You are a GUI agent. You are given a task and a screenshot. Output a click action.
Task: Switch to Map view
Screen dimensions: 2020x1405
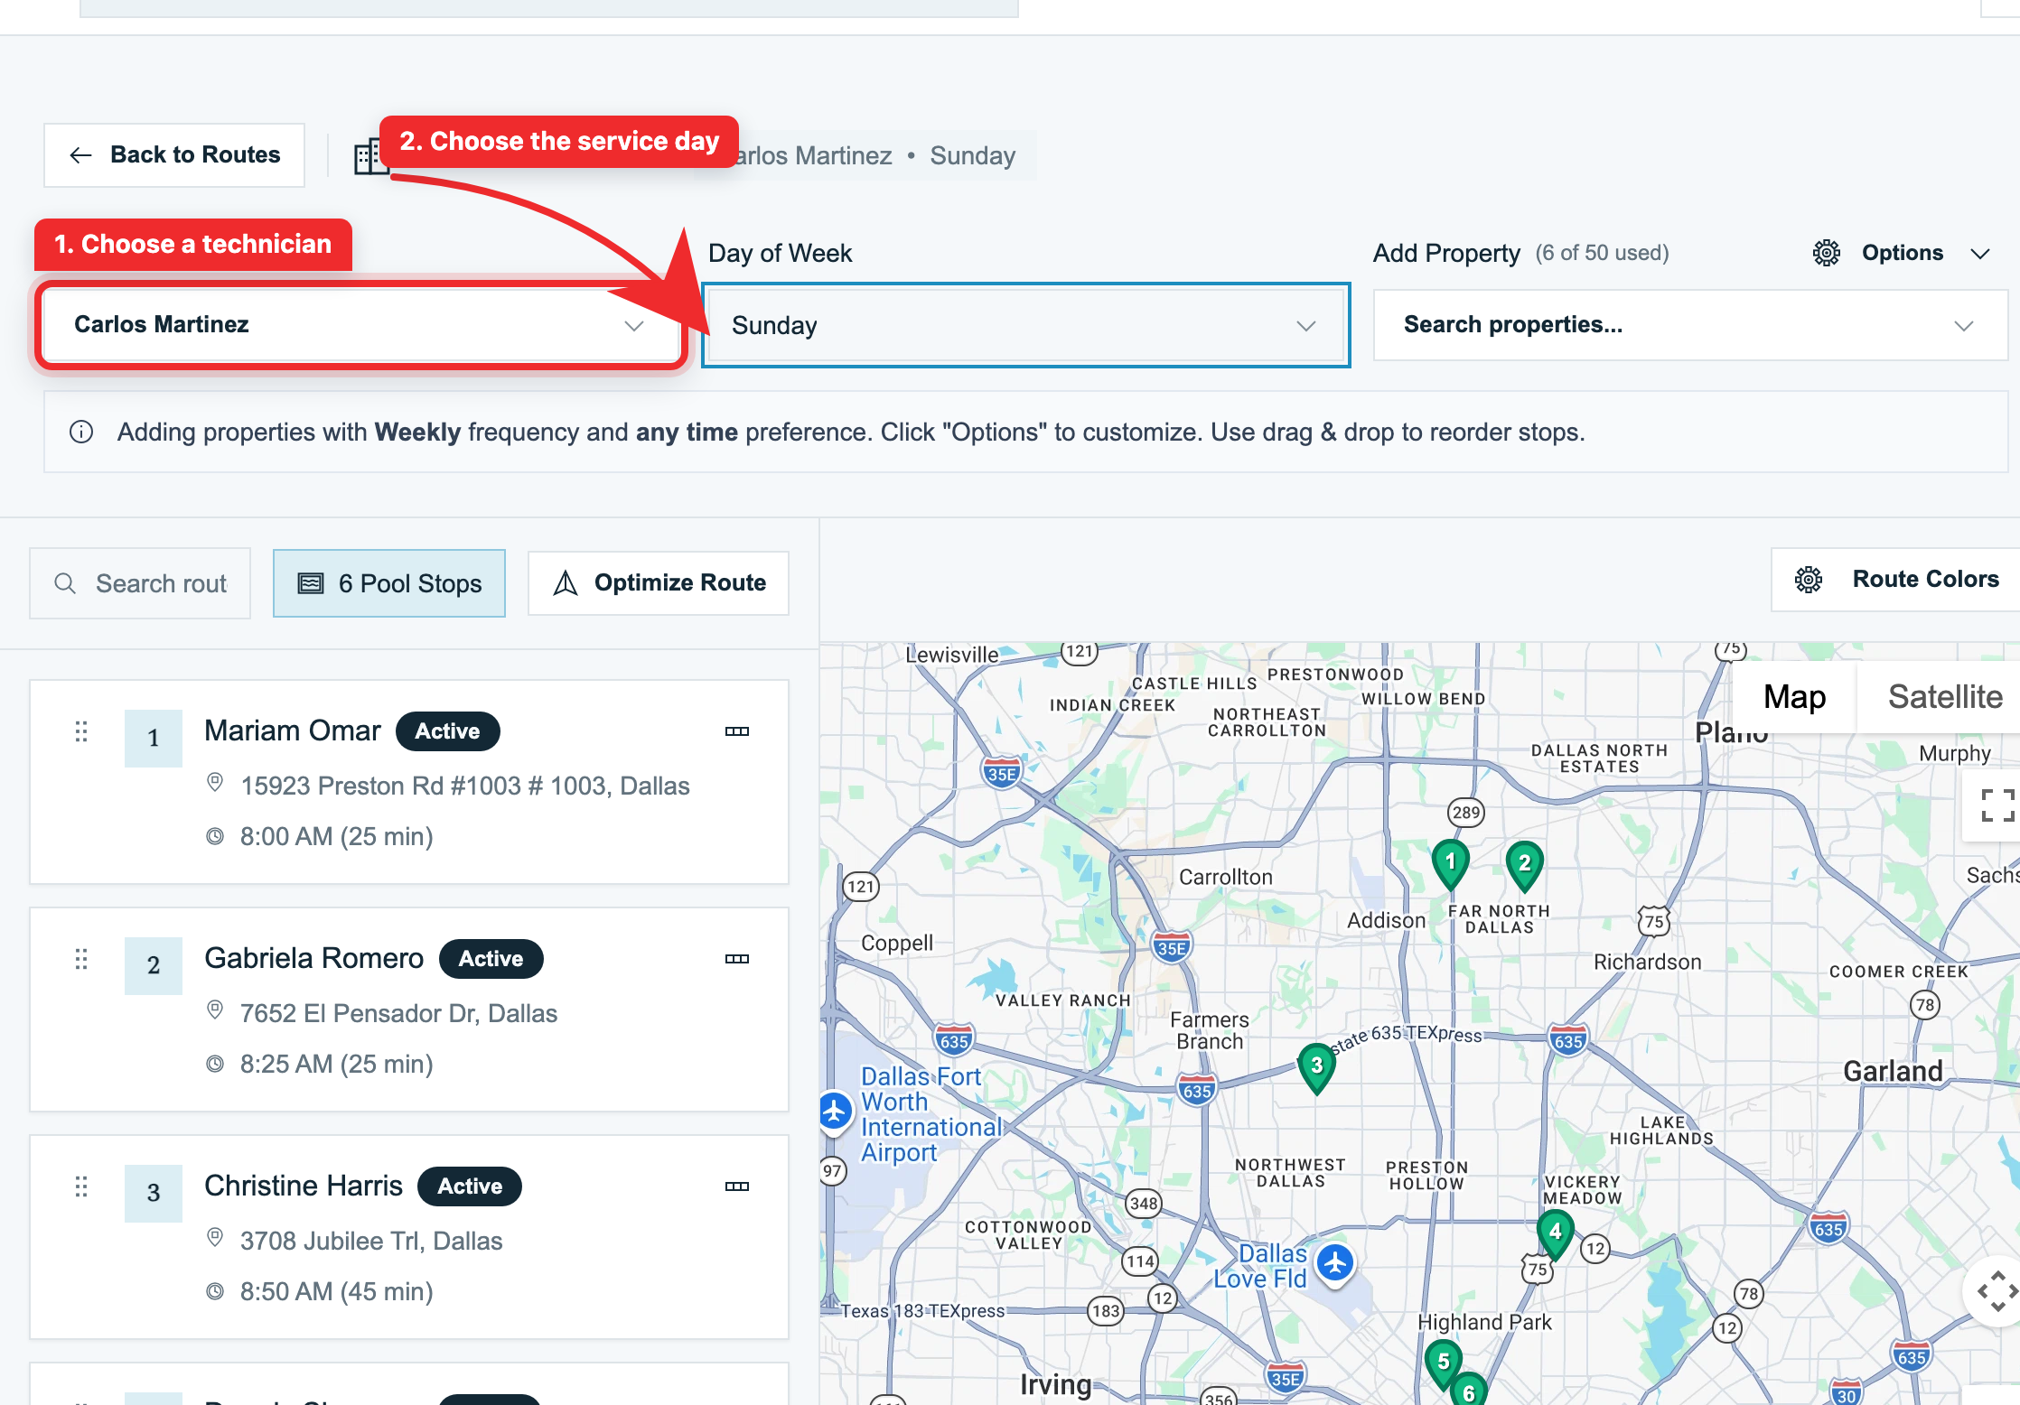tap(1794, 696)
